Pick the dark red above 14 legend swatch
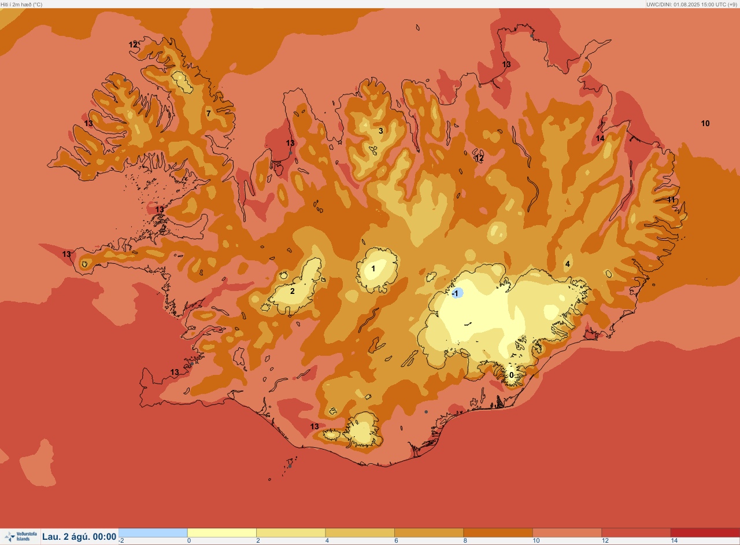This screenshot has height=545, width=740. (705, 532)
